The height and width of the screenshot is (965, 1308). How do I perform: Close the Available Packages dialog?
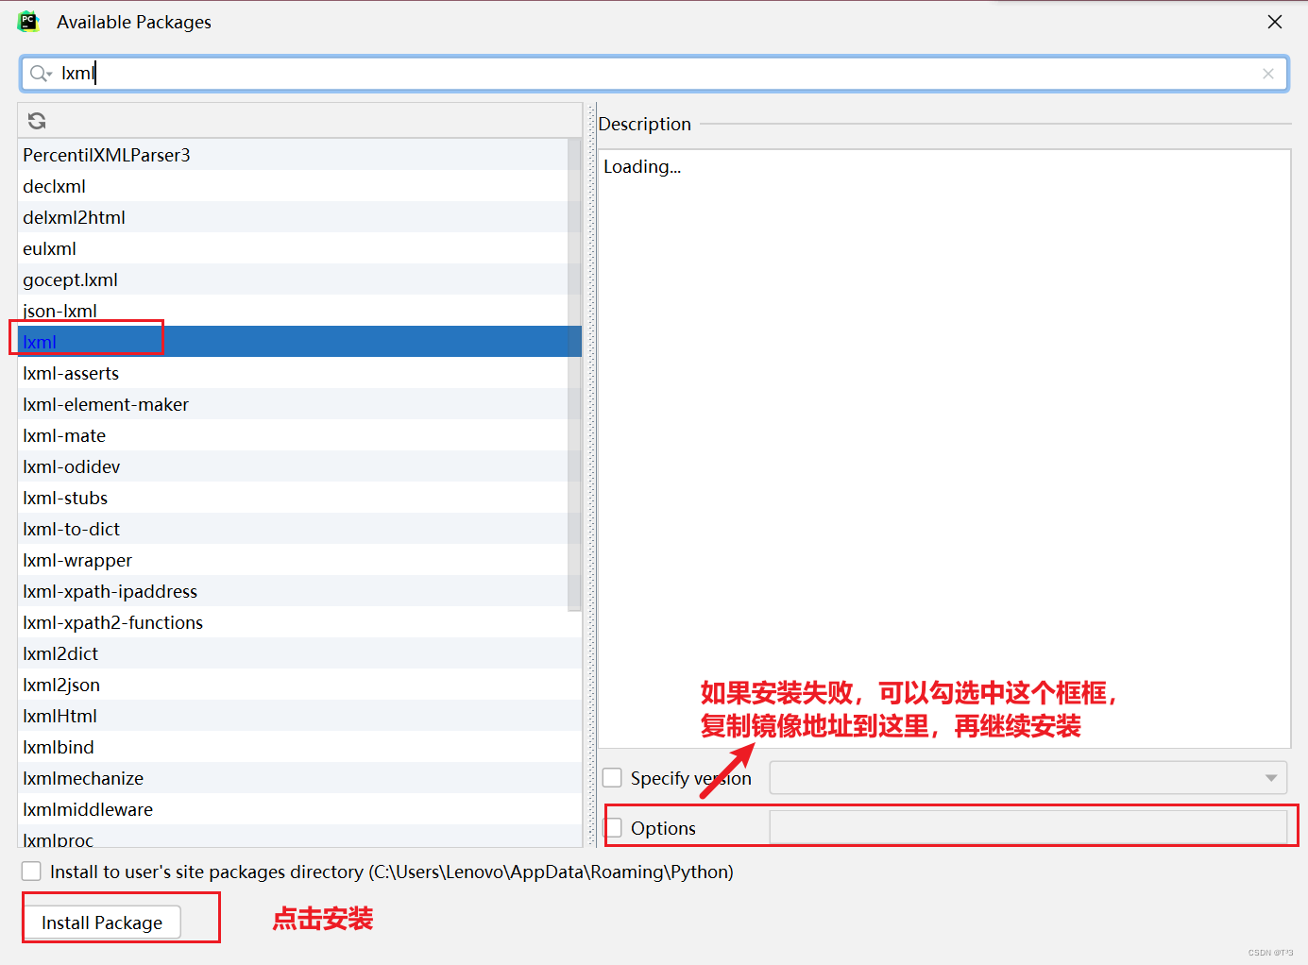(1275, 22)
